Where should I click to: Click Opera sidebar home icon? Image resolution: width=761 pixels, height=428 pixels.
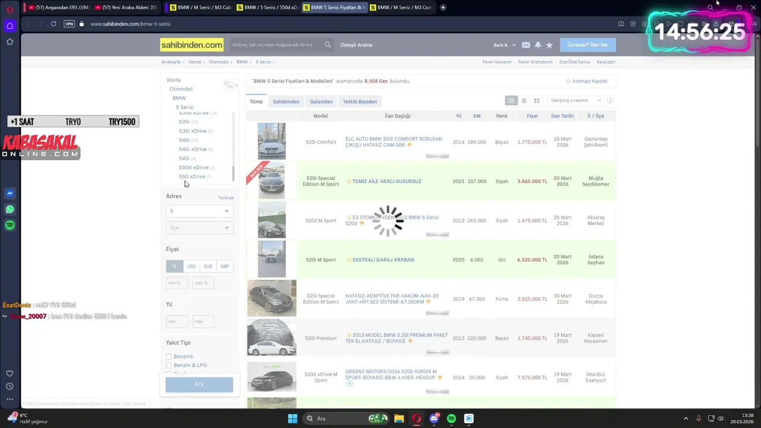point(10,26)
